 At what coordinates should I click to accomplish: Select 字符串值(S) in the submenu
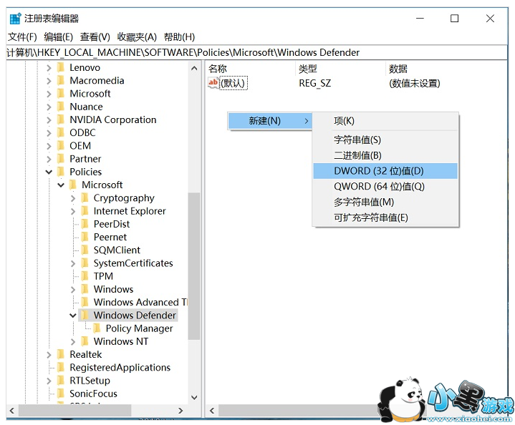(x=385, y=140)
